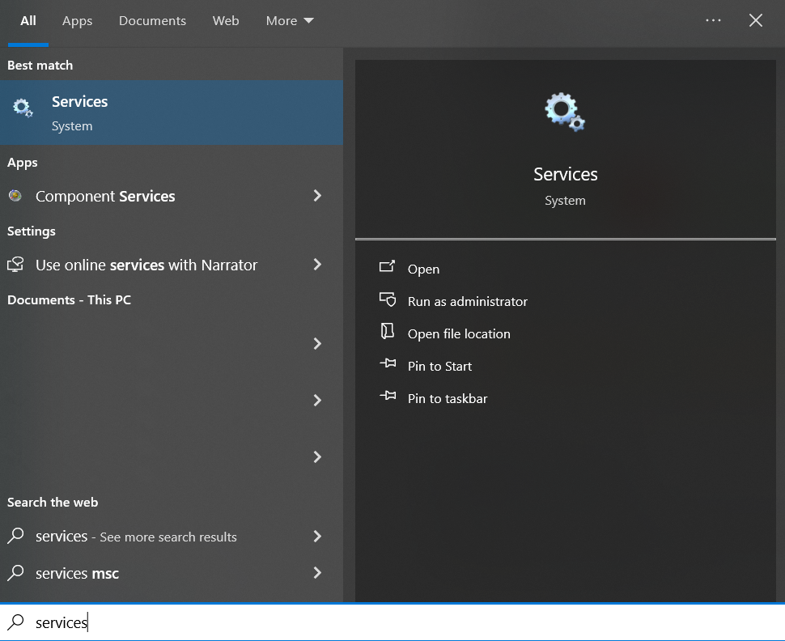This screenshot has height=641, width=785.
Task: Select the Web filter tab
Action: 226,20
